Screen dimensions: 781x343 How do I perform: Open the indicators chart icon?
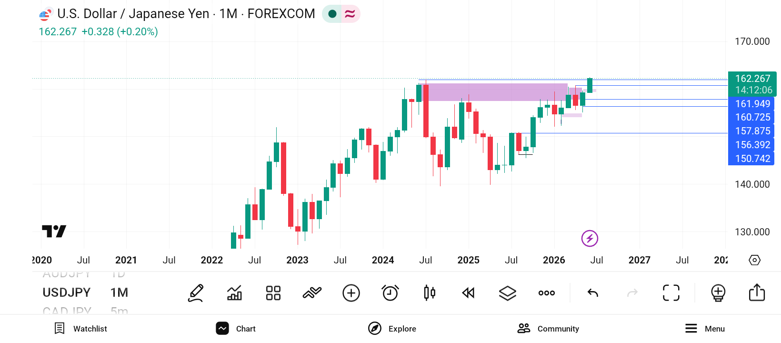[234, 293]
